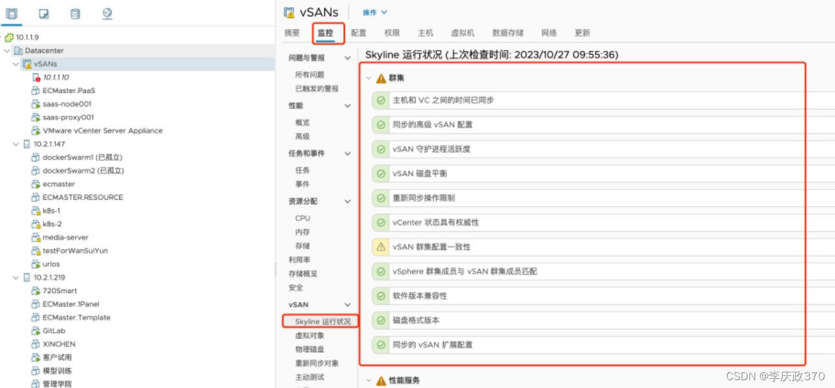Click VM icon next to saas-proxy001
835x388 pixels.
click(36, 117)
